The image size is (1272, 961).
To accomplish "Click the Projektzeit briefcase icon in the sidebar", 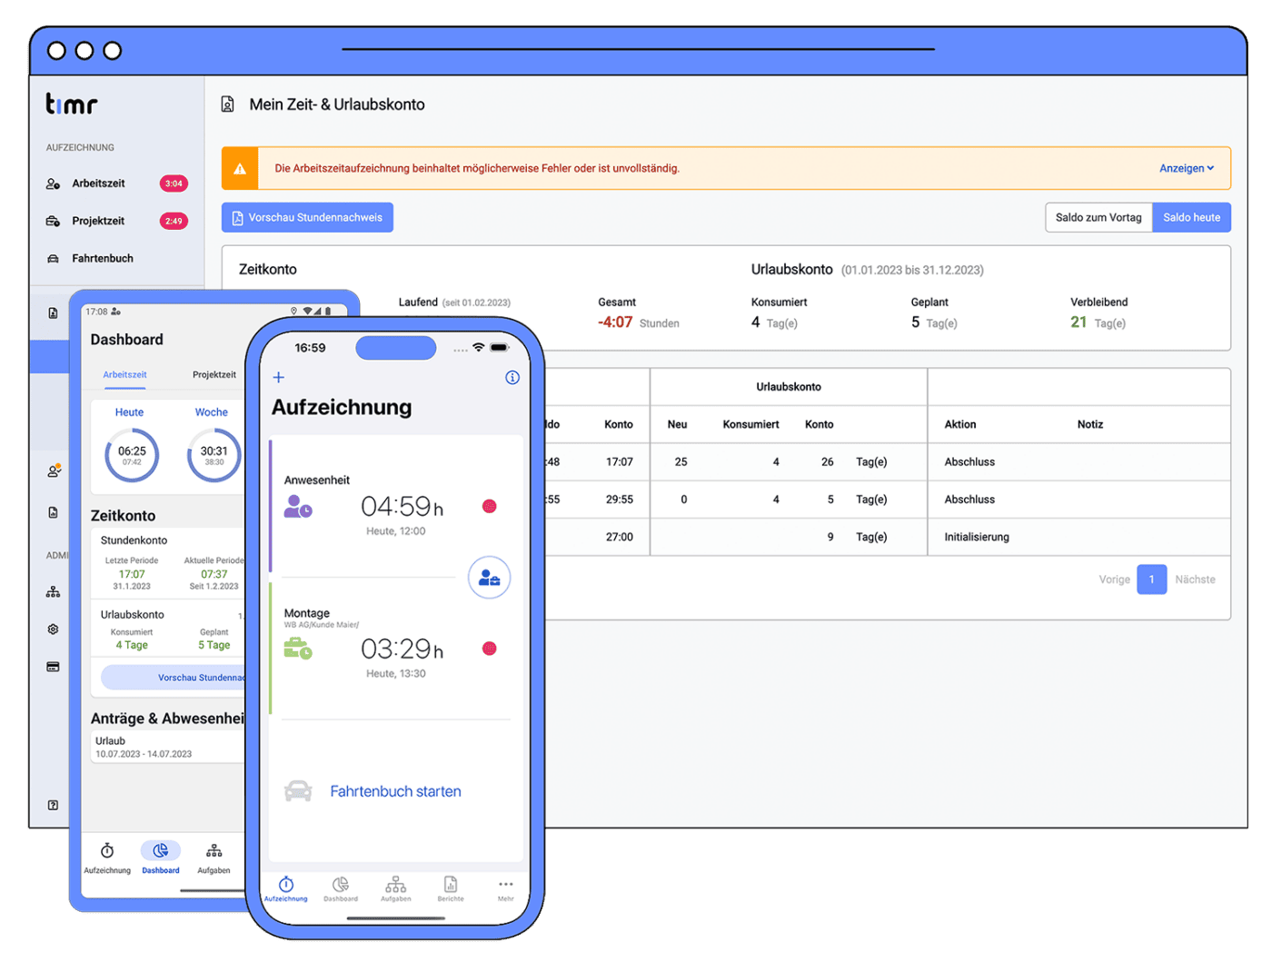I will point(53,221).
